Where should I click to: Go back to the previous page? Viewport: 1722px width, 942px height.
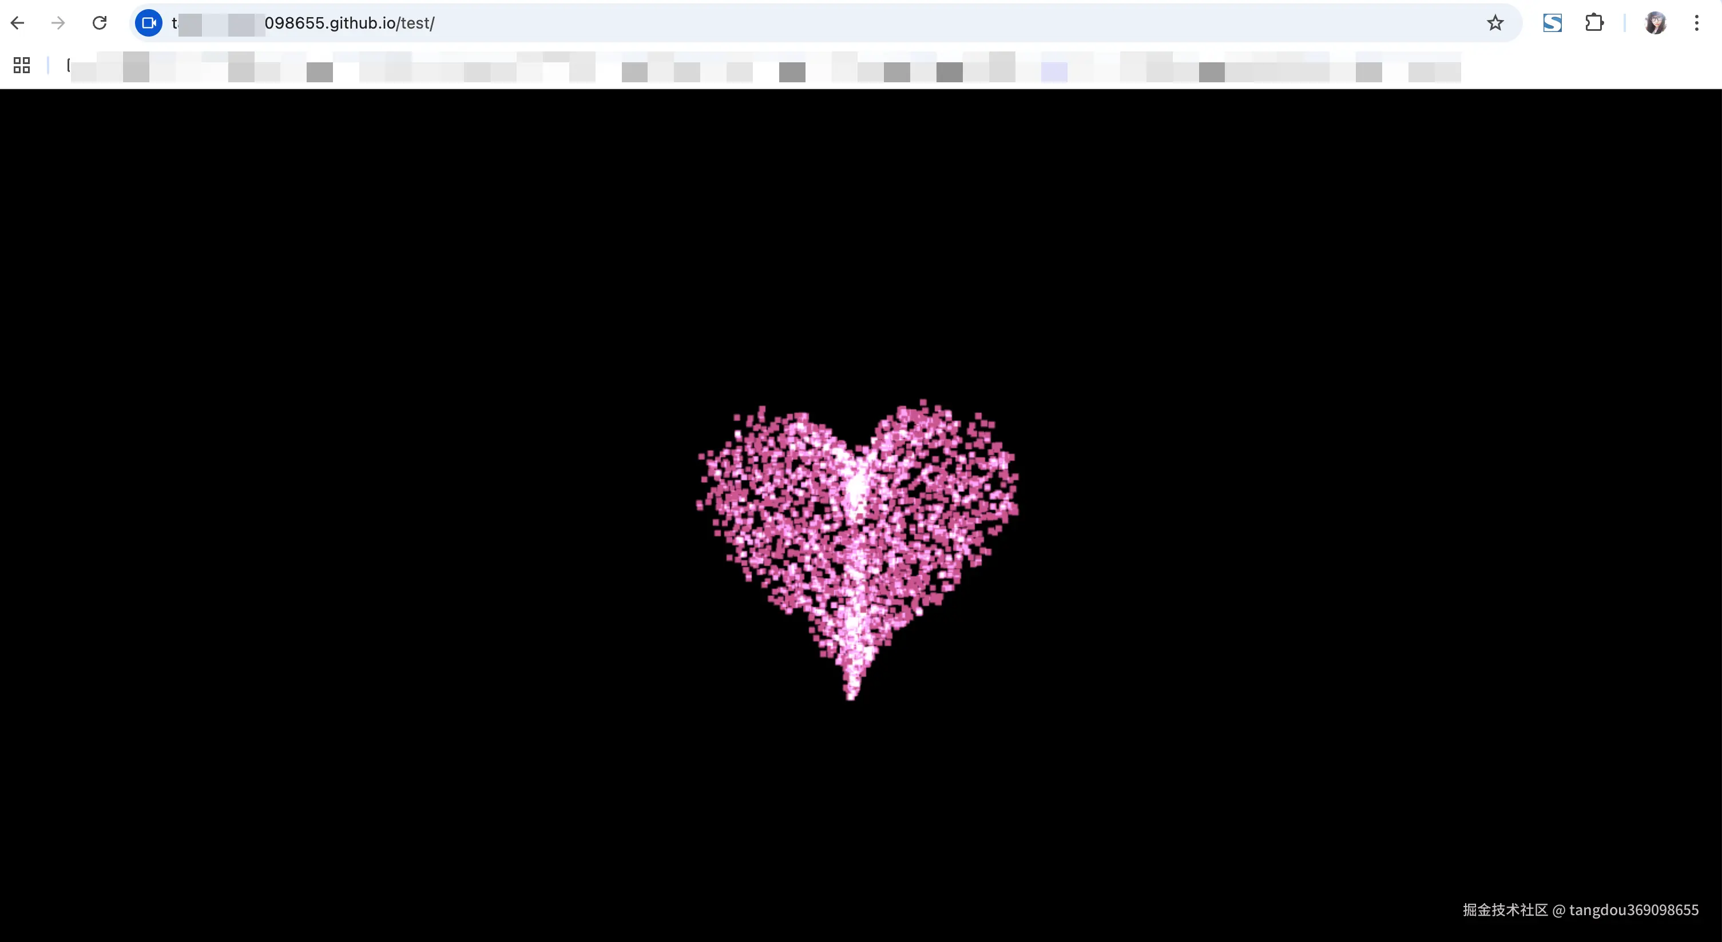pos(18,23)
